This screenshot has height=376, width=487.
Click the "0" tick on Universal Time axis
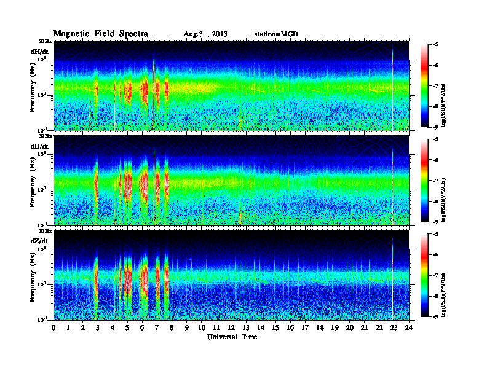(53, 328)
